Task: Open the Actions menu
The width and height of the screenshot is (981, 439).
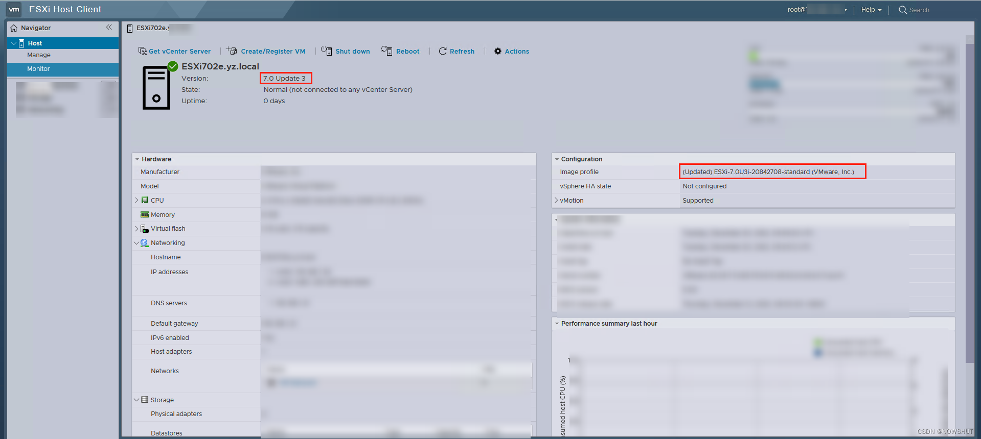Action: point(512,51)
